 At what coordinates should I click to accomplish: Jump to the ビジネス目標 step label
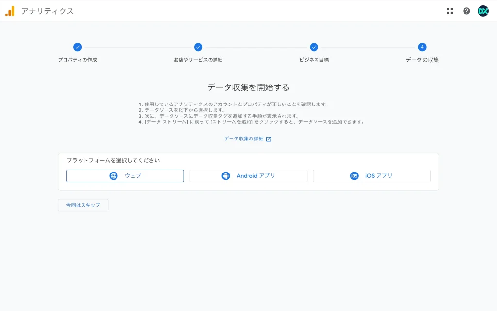click(314, 60)
